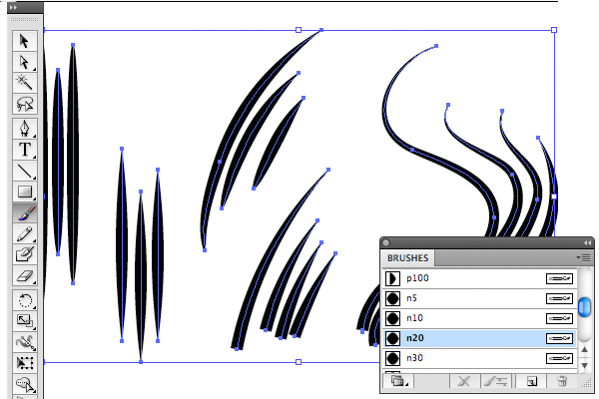Click the art brush type icon for n20

click(559, 338)
